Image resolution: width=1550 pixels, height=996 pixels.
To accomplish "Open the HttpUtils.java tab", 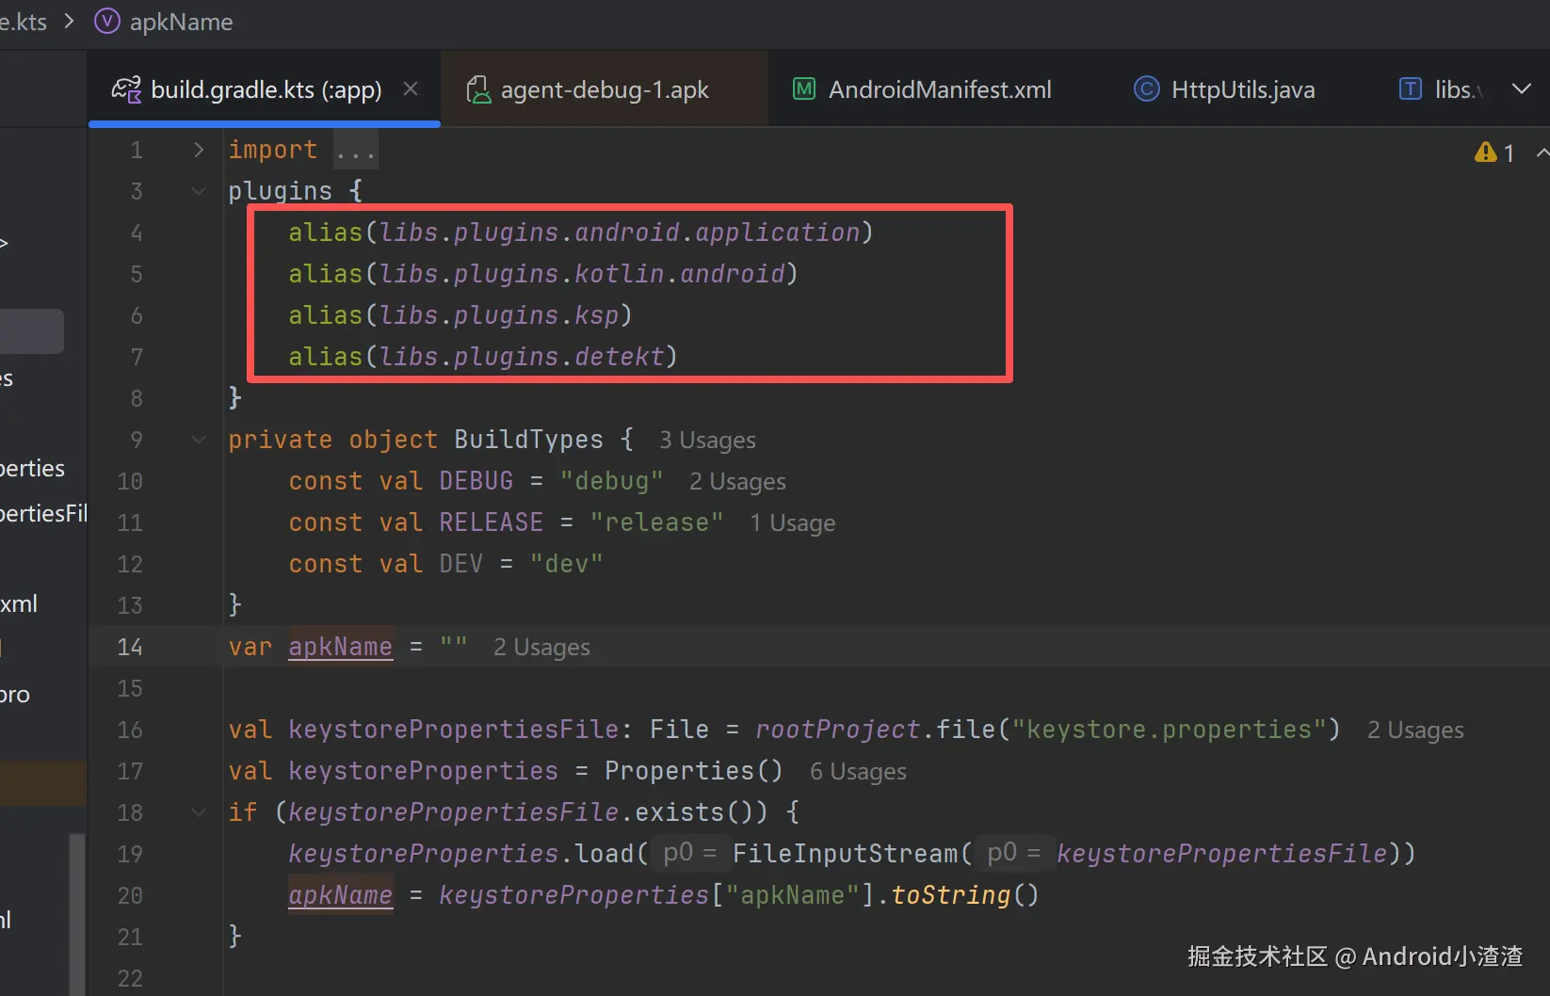I will [x=1242, y=89].
